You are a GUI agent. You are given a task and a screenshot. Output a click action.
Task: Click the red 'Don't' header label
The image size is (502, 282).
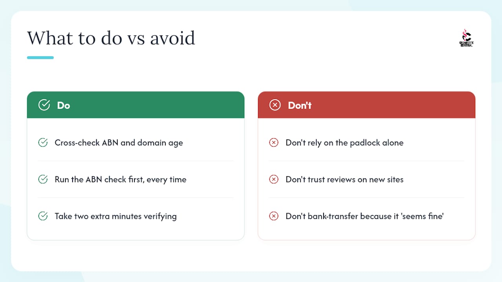click(300, 105)
